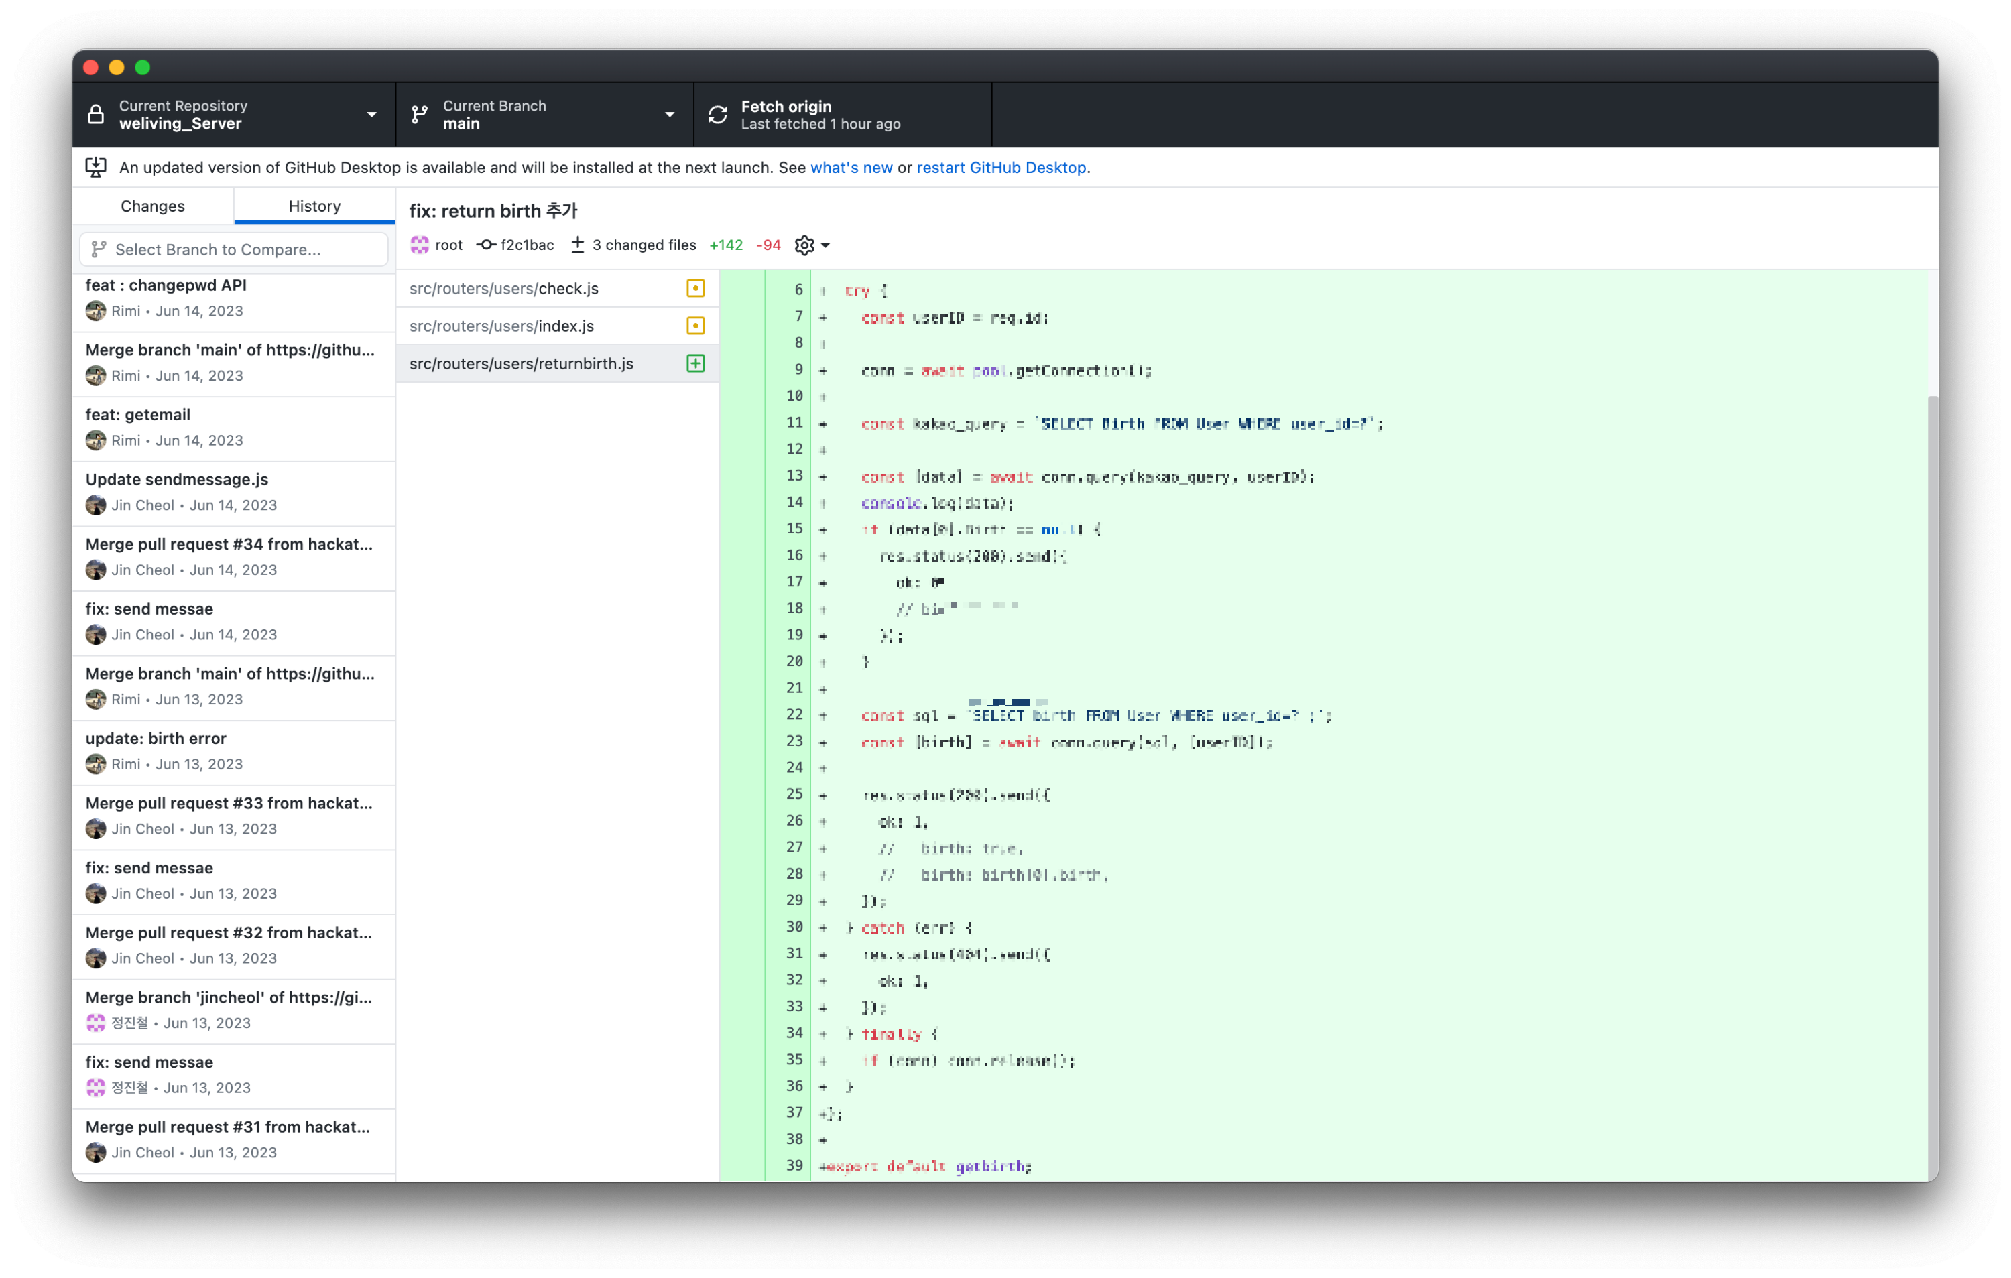2011x1278 pixels.
Task: Click the modified status icon for index.js
Action: click(695, 326)
